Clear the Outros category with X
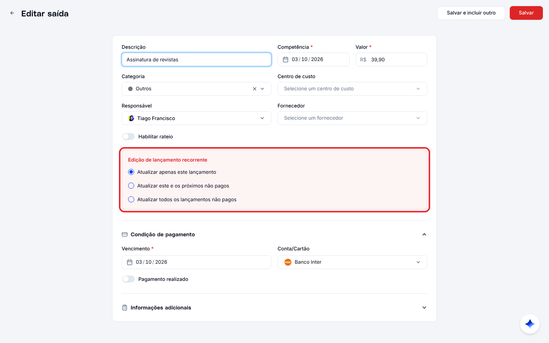Screen dimensions: 549x343 coord(255,89)
